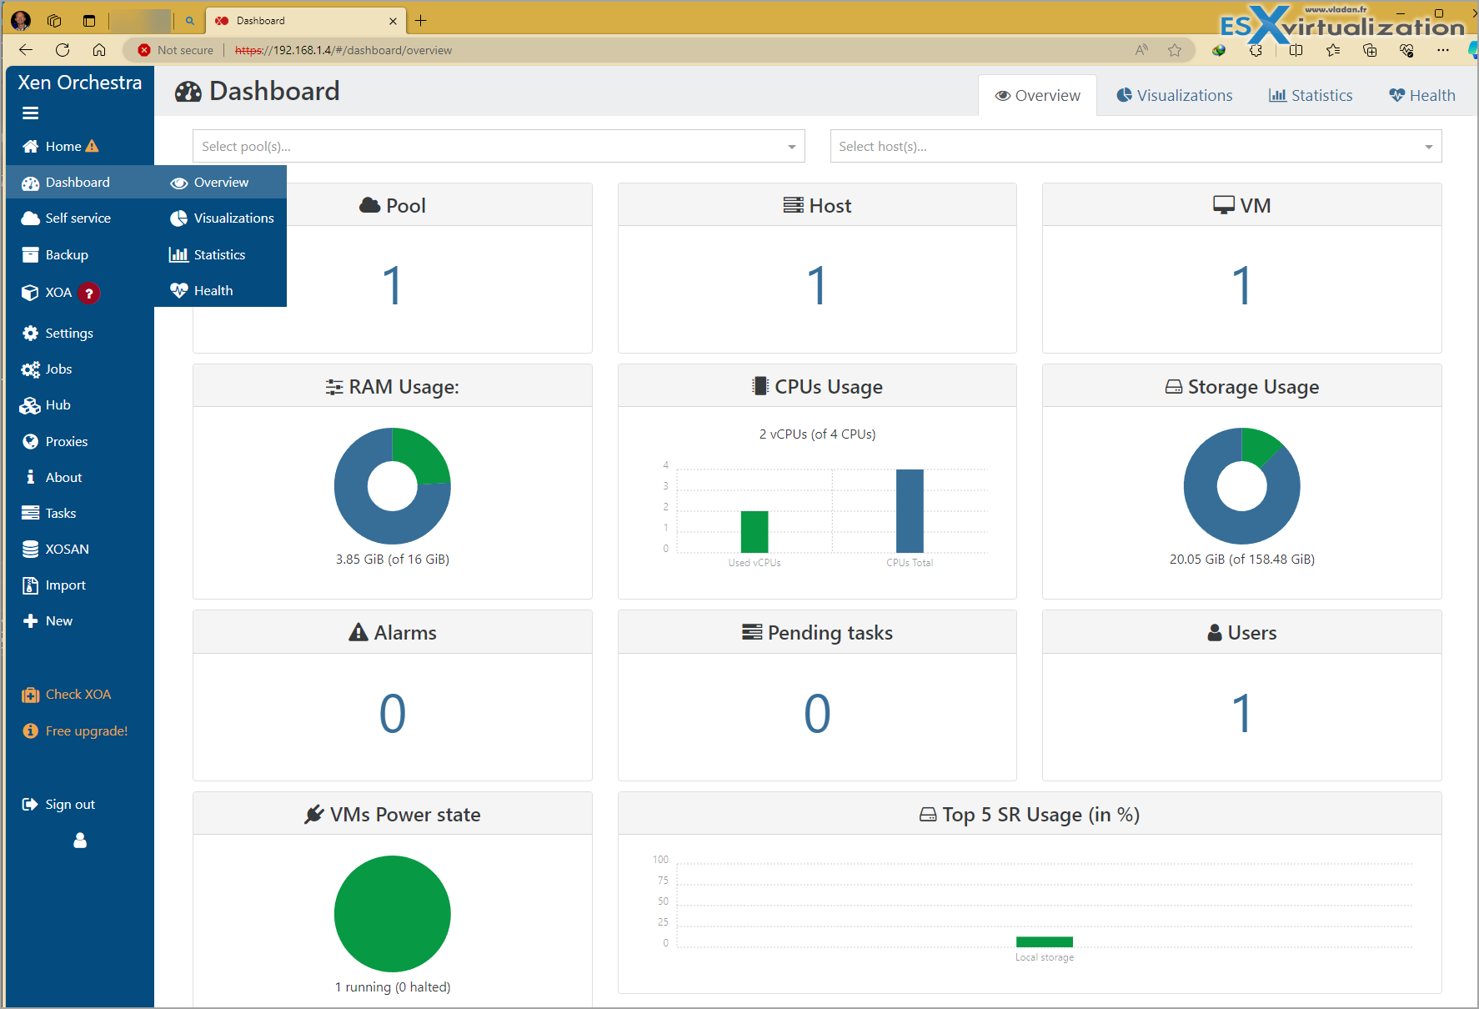This screenshot has height=1009, width=1479.
Task: Expand the Statistics submenu under Dashboard
Action: (x=218, y=254)
